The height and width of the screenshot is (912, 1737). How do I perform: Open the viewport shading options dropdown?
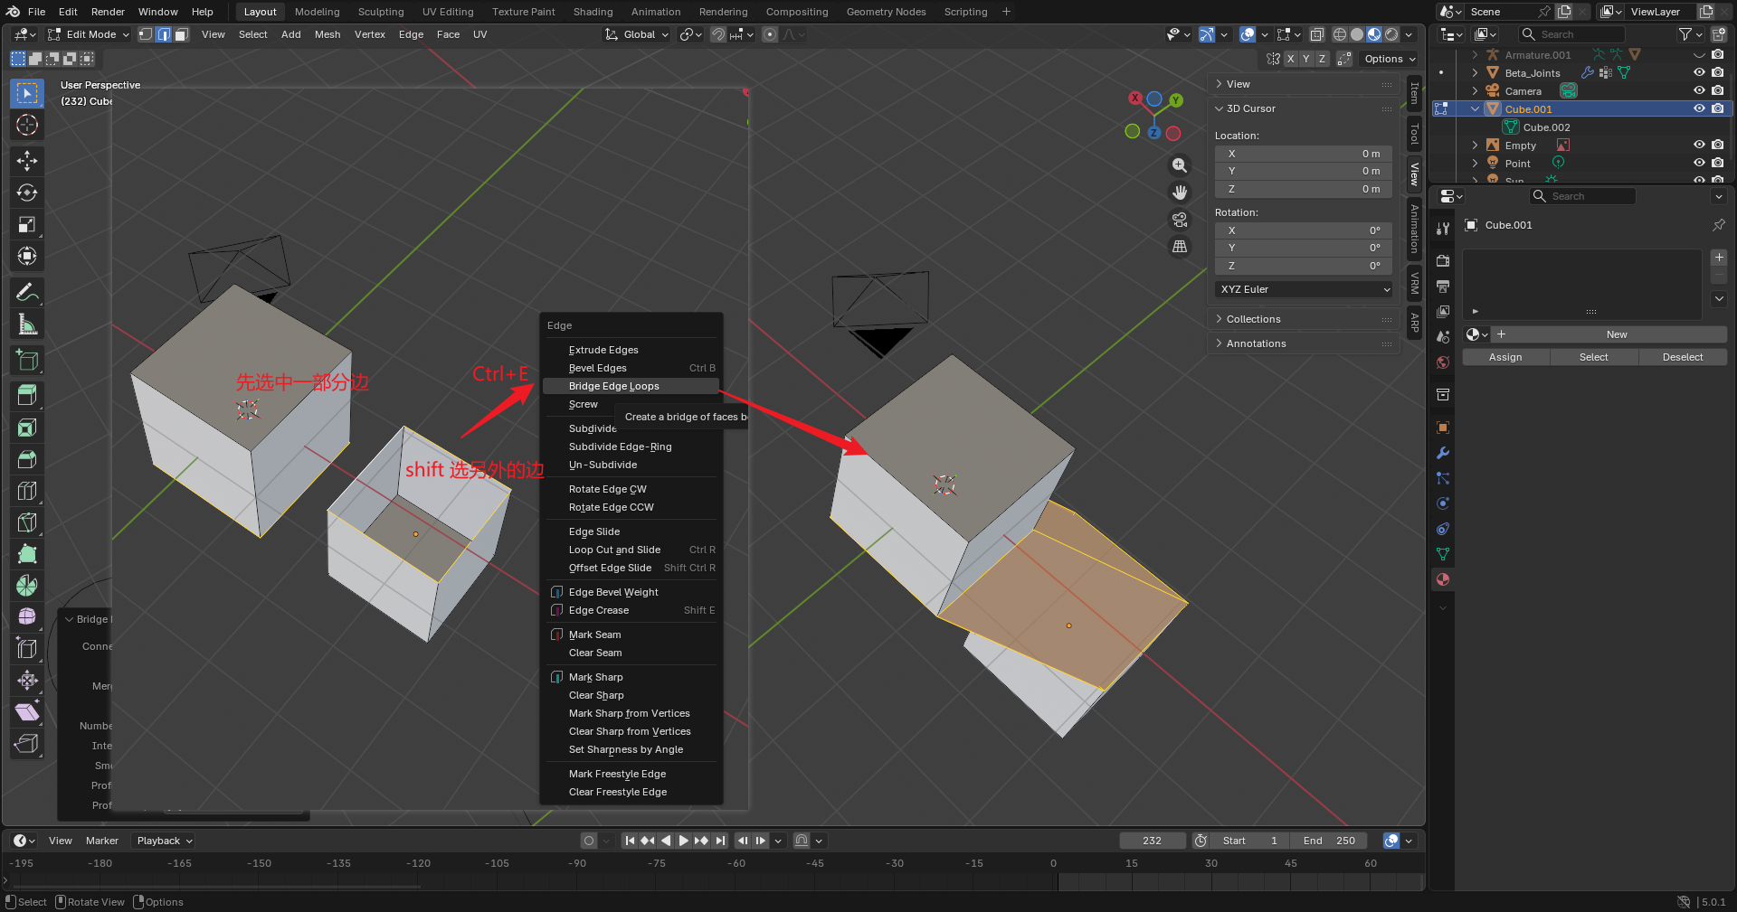[x=1410, y=34]
